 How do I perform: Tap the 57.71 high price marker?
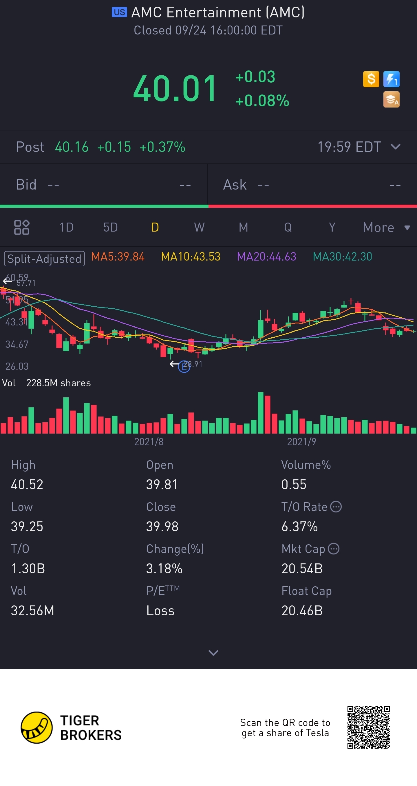click(x=26, y=283)
